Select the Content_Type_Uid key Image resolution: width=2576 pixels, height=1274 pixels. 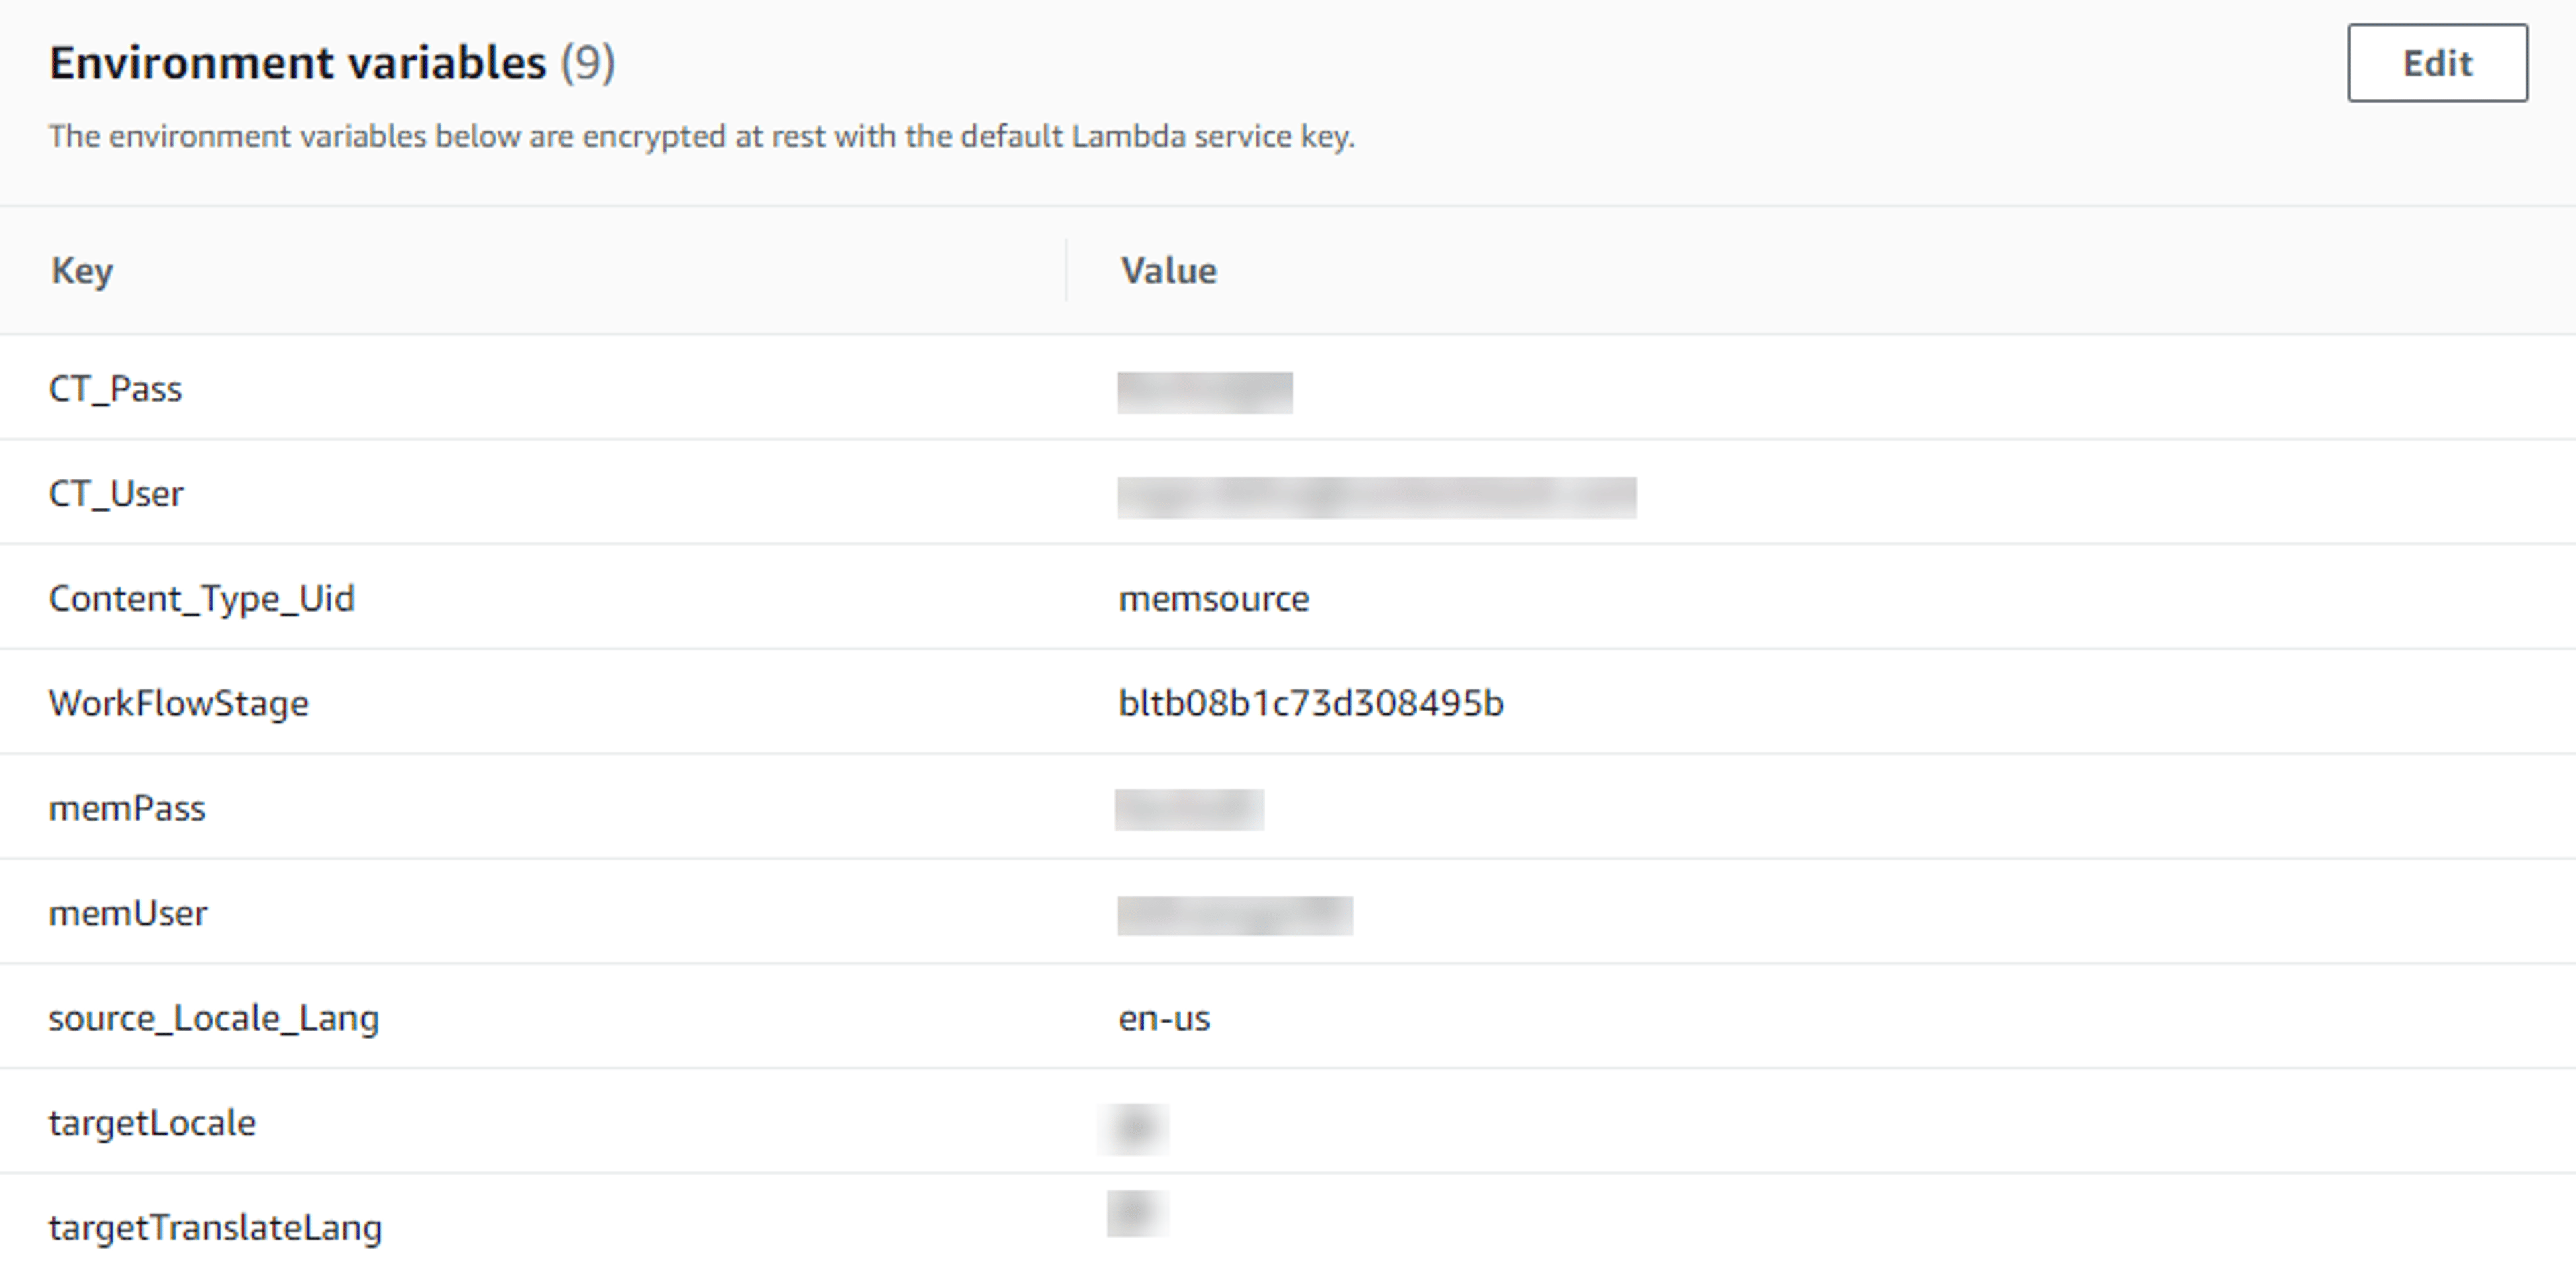pos(201,599)
